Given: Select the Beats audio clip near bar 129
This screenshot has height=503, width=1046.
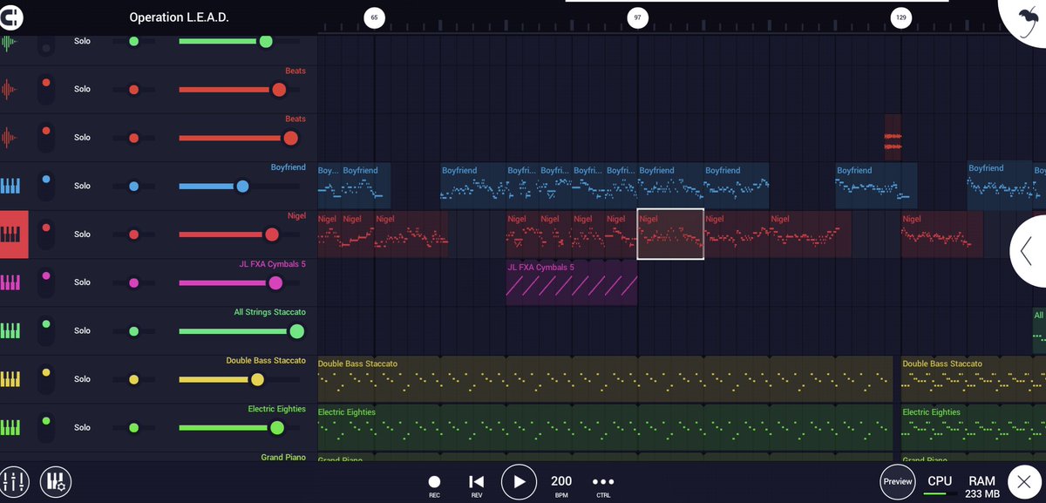Looking at the screenshot, I should pos(893,138).
